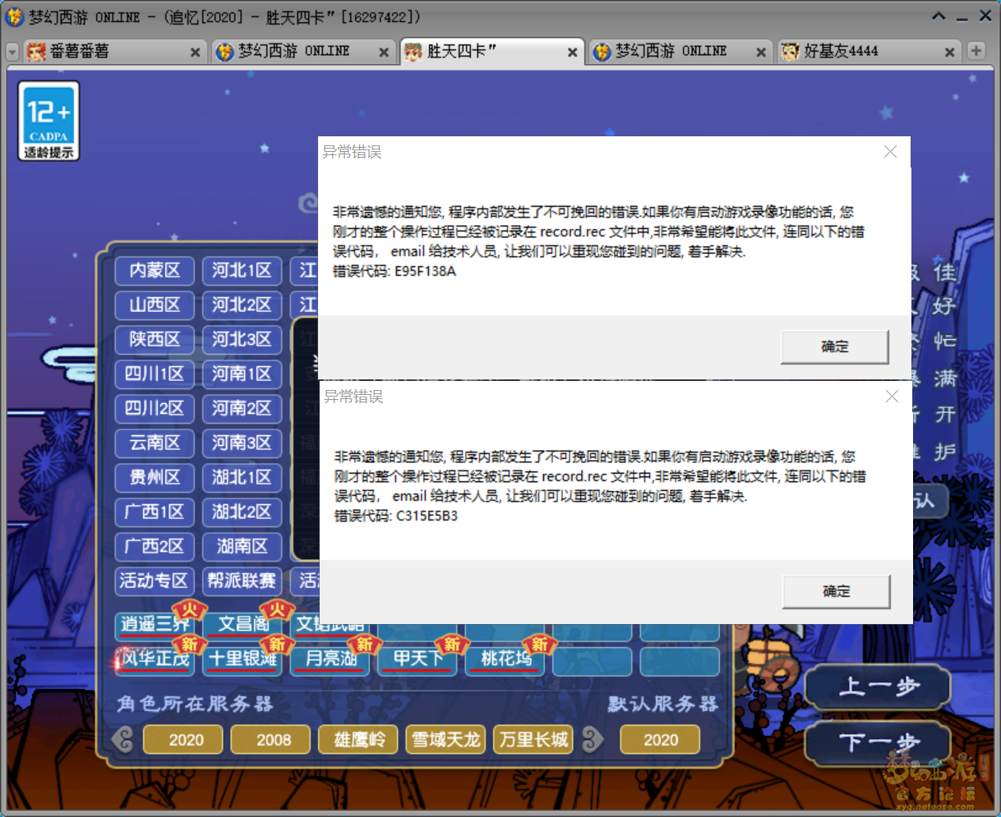Pick the 雪域天龙 character server

(445, 740)
